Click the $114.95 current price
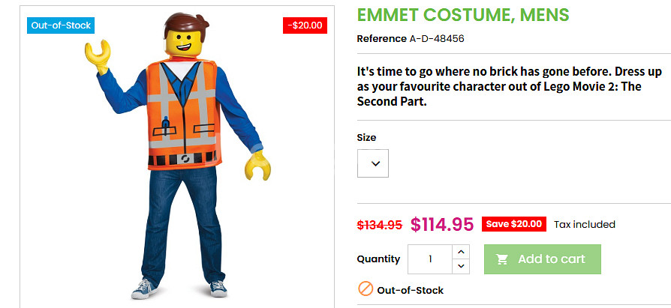Image resolution: width=671 pixels, height=308 pixels. pyautogui.click(x=442, y=224)
